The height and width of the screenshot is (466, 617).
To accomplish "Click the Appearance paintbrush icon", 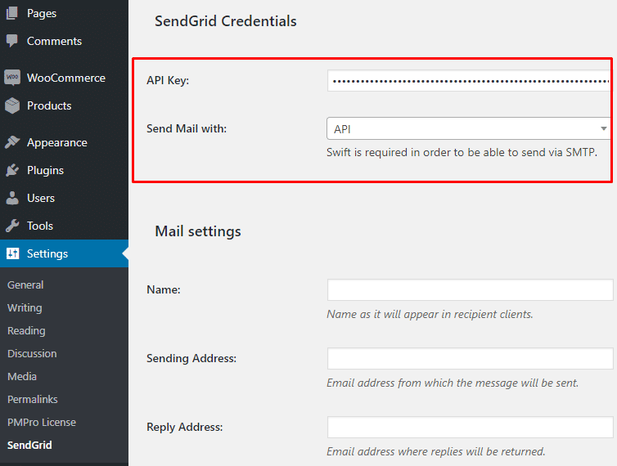I will click(12, 142).
